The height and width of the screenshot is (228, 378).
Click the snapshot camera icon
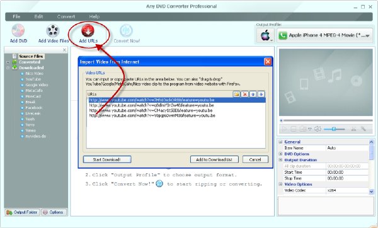303,129
